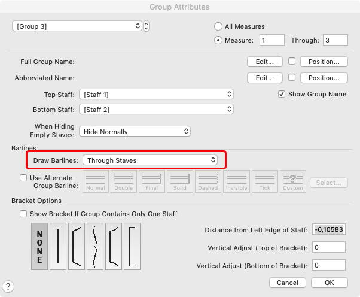Viewport: 360px width, 297px height.
Task: Click the Invisible barline icon
Action: pos(236,181)
